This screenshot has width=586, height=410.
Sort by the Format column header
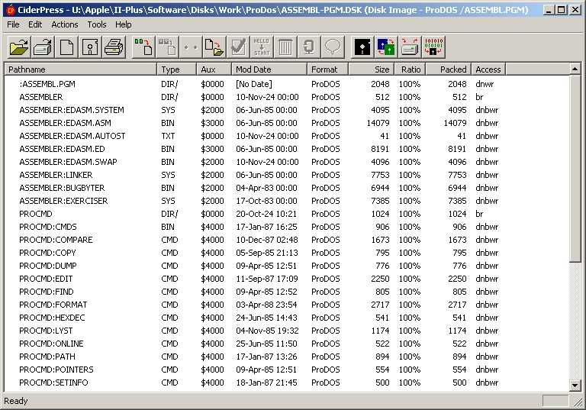(x=328, y=69)
